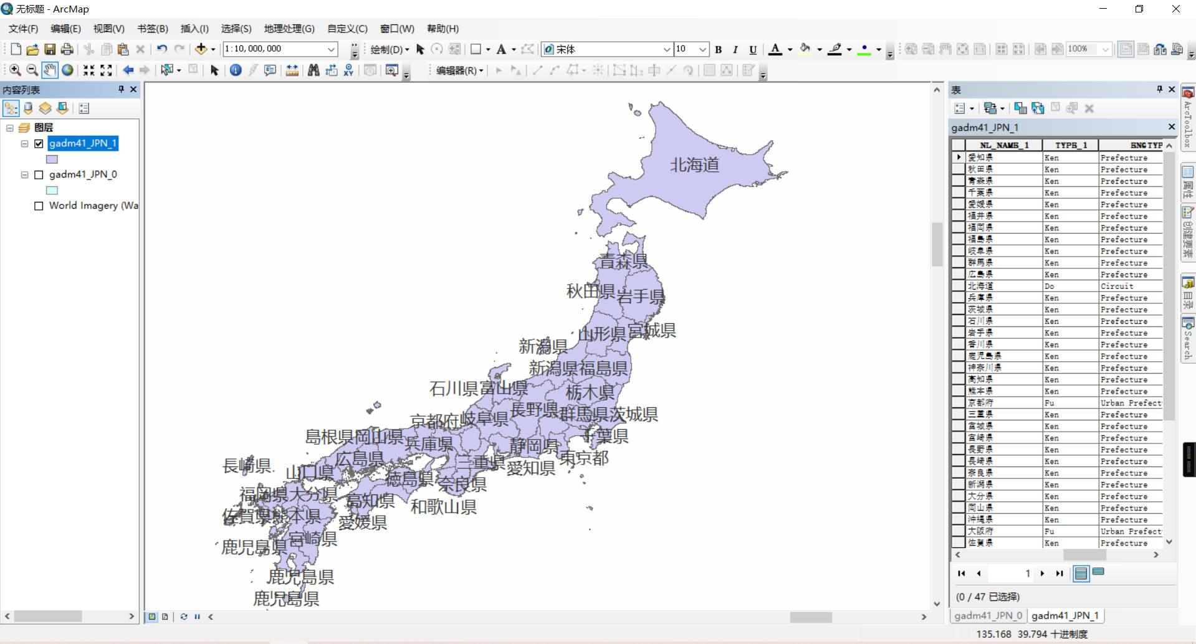Open the font size dropdown
Image resolution: width=1196 pixels, height=644 pixels.
click(703, 49)
